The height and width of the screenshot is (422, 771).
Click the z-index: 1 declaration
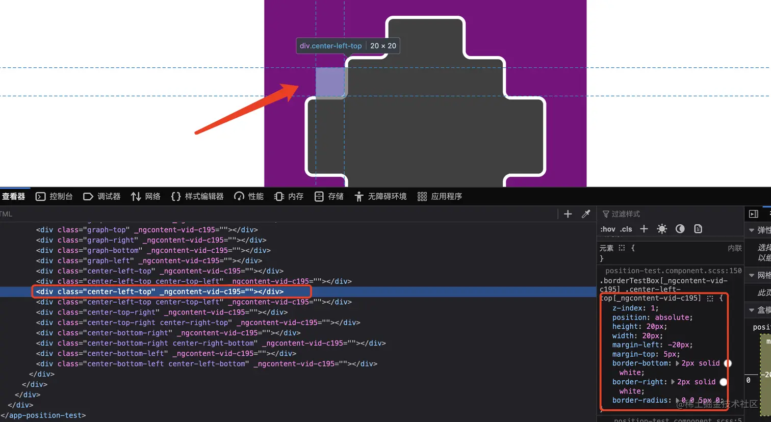pyautogui.click(x=635, y=308)
